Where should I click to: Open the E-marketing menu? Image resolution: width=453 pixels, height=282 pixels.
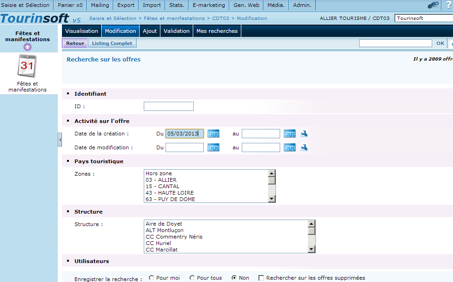click(x=208, y=5)
